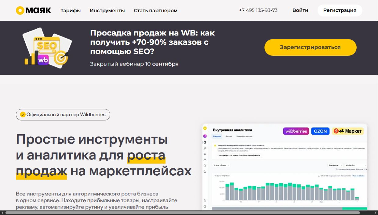Click the paragraph starting Все инструменты для алгоритмического
The image size is (378, 215).
(96, 200)
